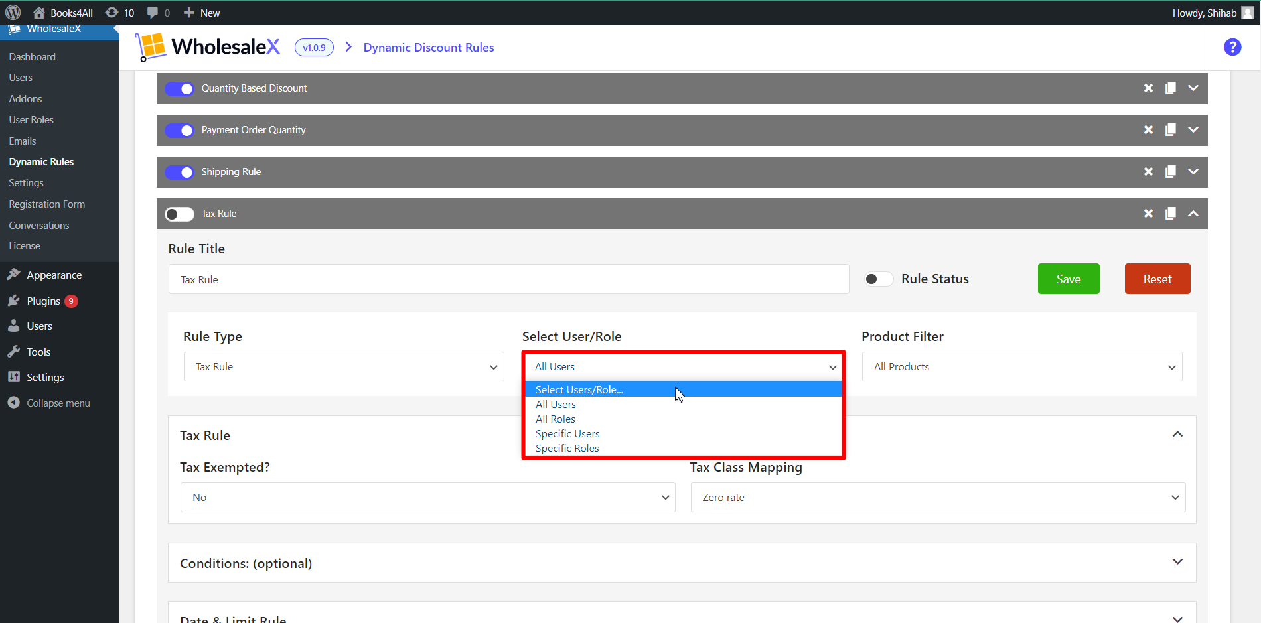Viewport: 1261px width, 623px height.
Task: Click the v1.0.9 version badge
Action: pyautogui.click(x=314, y=48)
